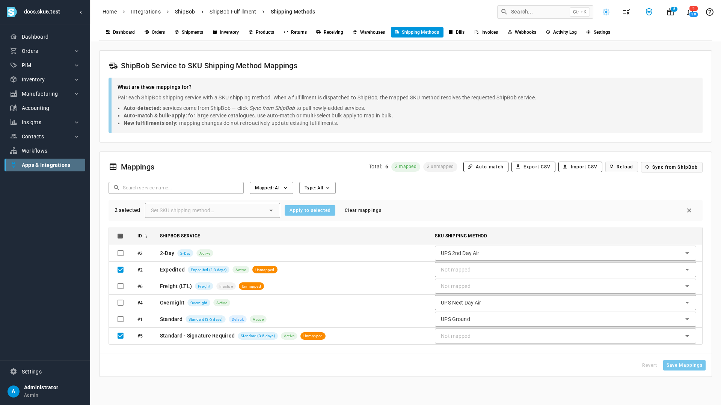Click Sync from ShipBob button

click(x=671, y=167)
